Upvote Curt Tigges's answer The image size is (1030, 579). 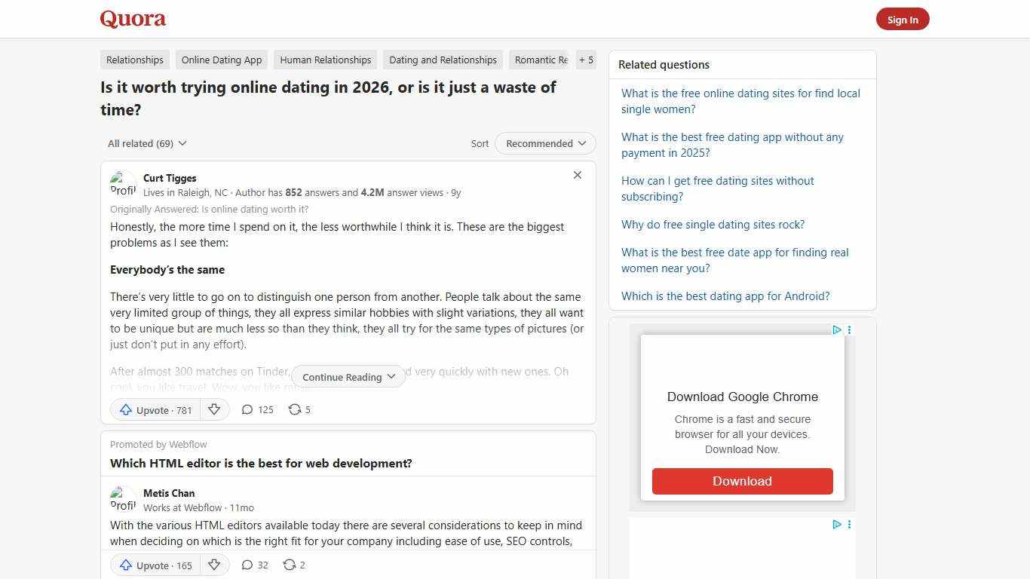pyautogui.click(x=154, y=409)
